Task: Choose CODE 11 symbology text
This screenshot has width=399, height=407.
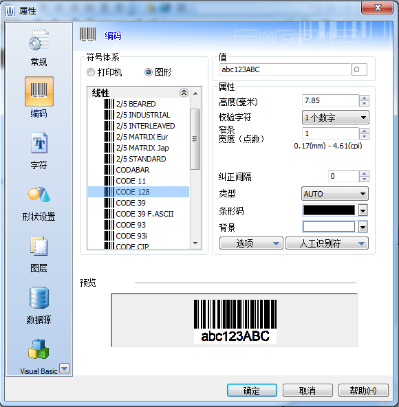Action: click(131, 181)
